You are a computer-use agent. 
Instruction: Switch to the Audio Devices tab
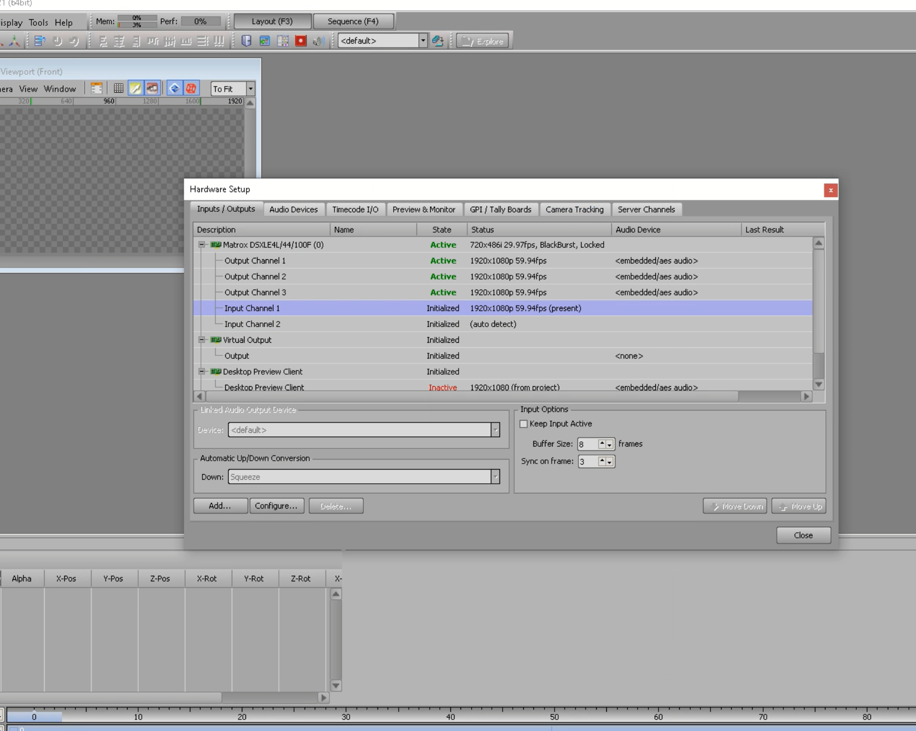293,209
